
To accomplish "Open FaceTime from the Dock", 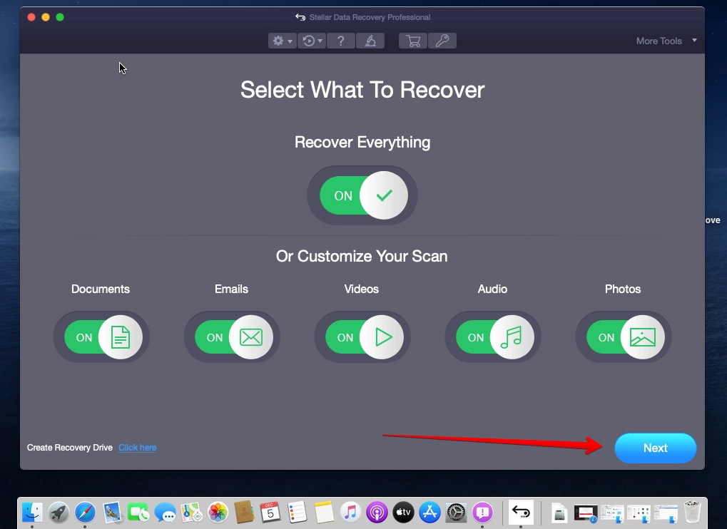I will (138, 513).
